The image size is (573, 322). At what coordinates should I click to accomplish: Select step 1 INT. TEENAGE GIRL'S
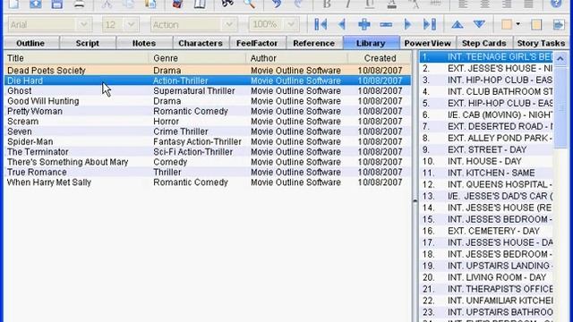(486, 56)
